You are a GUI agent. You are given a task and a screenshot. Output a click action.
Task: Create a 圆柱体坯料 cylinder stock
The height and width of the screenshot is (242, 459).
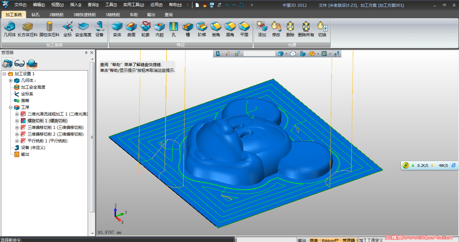pos(49,29)
